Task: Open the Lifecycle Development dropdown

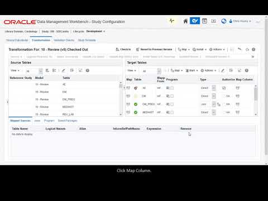Action: click(x=95, y=31)
